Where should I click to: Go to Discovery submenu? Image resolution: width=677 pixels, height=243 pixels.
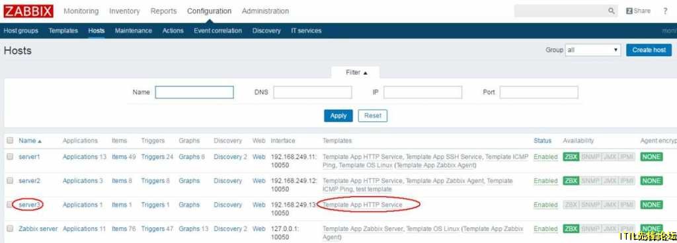(x=266, y=30)
